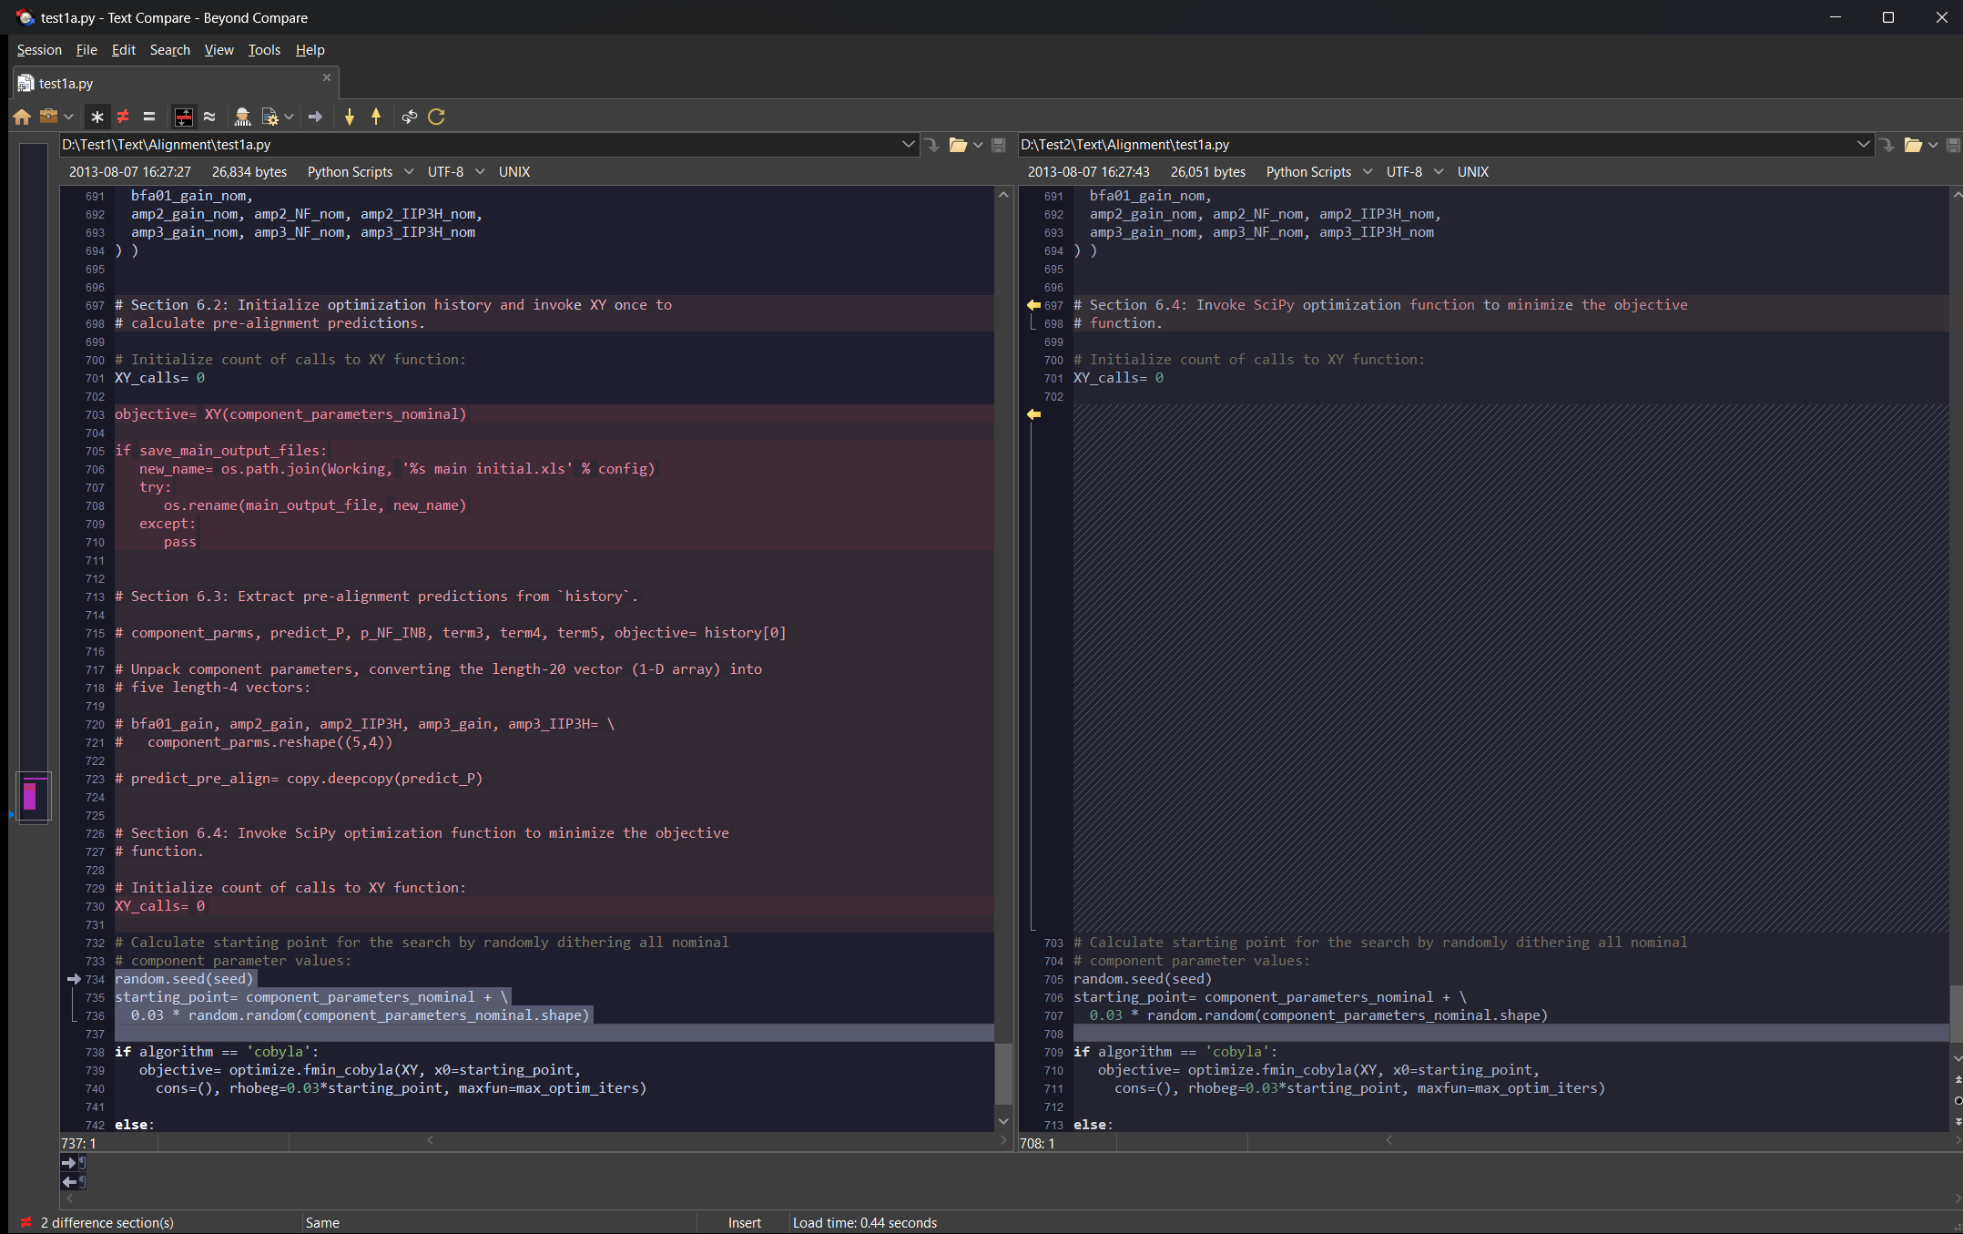Click 'Load time: 0.44 seconds' status text
The height and width of the screenshot is (1234, 1963).
pyautogui.click(x=865, y=1223)
